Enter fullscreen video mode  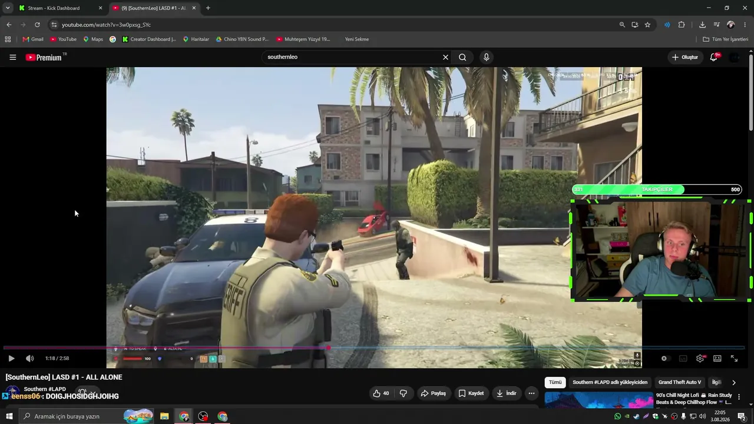735,358
